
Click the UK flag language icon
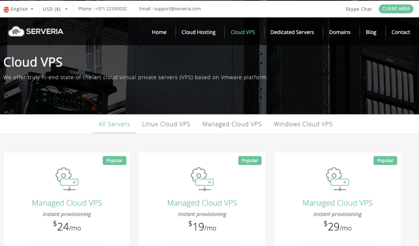(6, 9)
